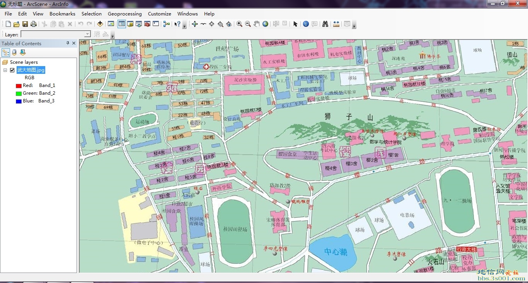
Task: Open the Layer dropdown list
Action: (x=87, y=34)
